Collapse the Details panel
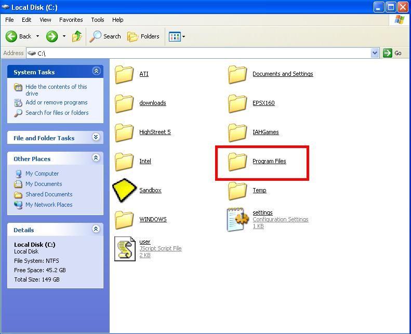411x334 pixels. pos(96,229)
